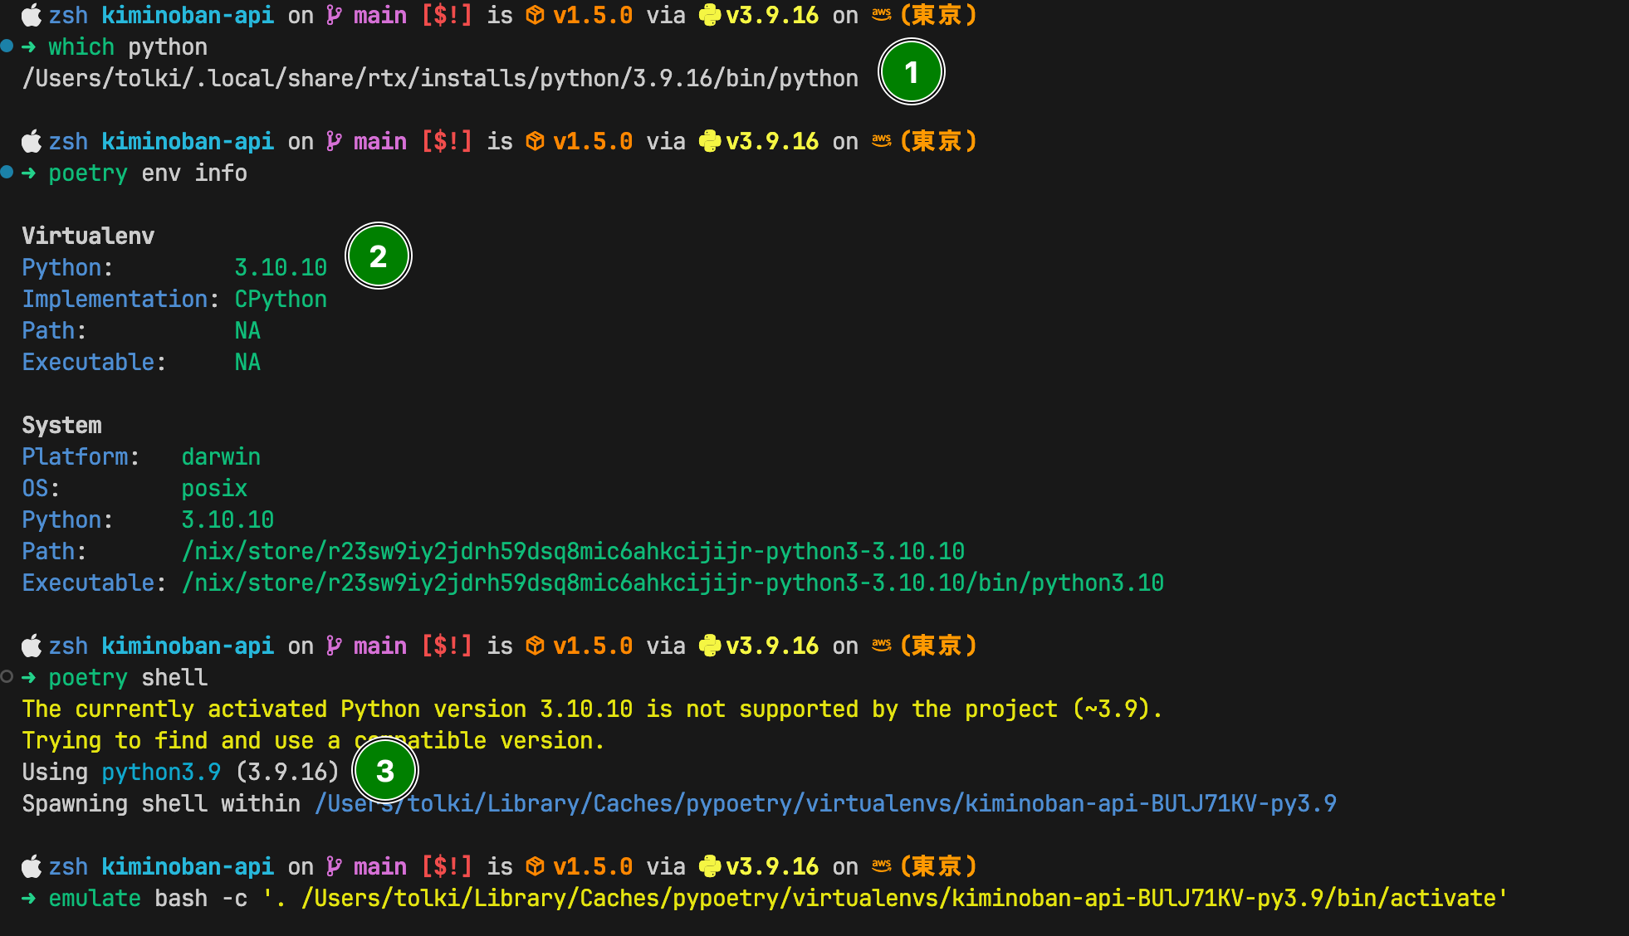Select the AWS icon before (東京)
The height and width of the screenshot is (936, 1629).
(x=880, y=15)
